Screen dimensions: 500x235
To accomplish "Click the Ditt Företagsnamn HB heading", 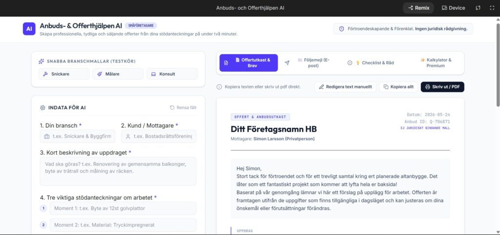I will coord(273,129).
